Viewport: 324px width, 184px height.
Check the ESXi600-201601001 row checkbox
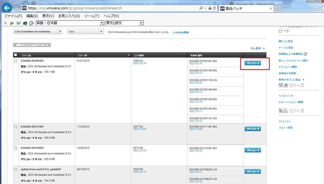point(15,61)
